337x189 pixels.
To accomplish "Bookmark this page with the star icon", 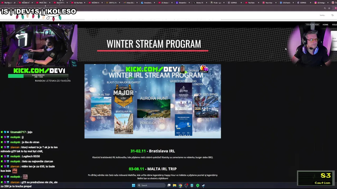I will point(329,8).
